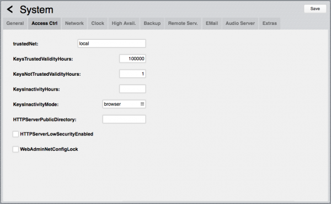Click the System page title
Viewport: 331px width, 204px height.
tap(36, 10)
